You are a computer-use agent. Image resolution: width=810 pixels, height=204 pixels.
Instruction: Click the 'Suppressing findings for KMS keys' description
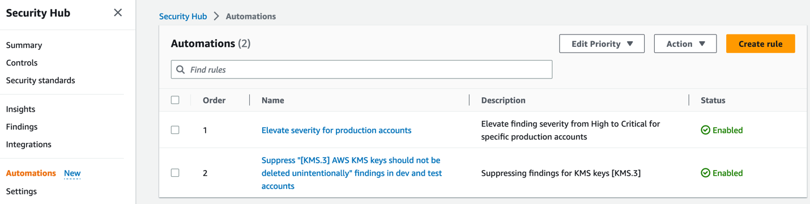pyautogui.click(x=561, y=173)
